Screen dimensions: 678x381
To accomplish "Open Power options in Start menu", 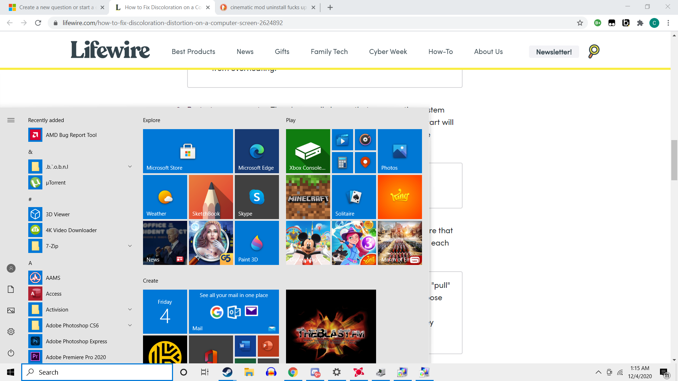I will [x=11, y=353].
